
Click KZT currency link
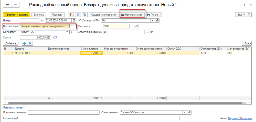[55, 38]
